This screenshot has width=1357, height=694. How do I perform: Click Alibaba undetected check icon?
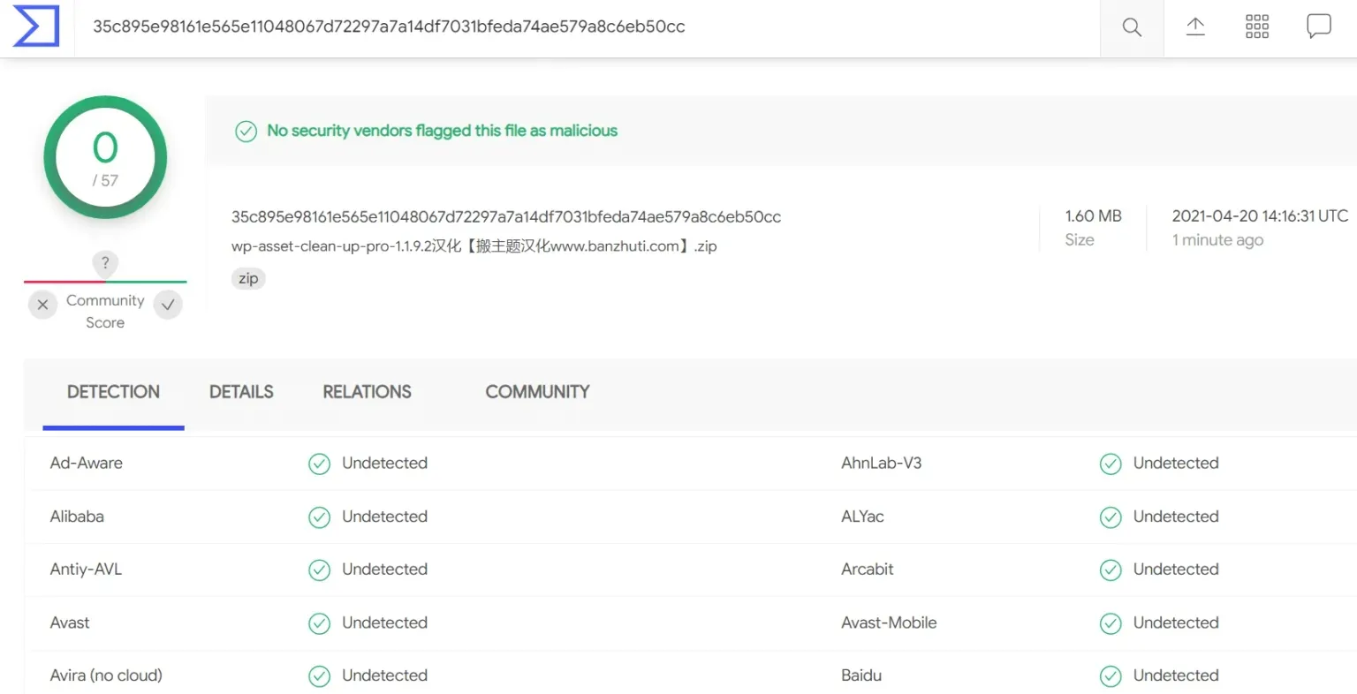pyautogui.click(x=319, y=517)
